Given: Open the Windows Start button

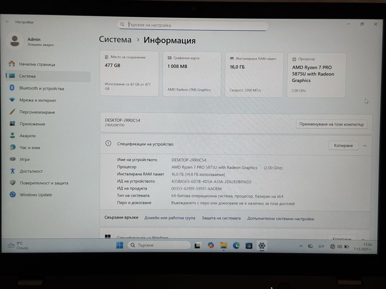Looking at the screenshot, I should [120, 245].
